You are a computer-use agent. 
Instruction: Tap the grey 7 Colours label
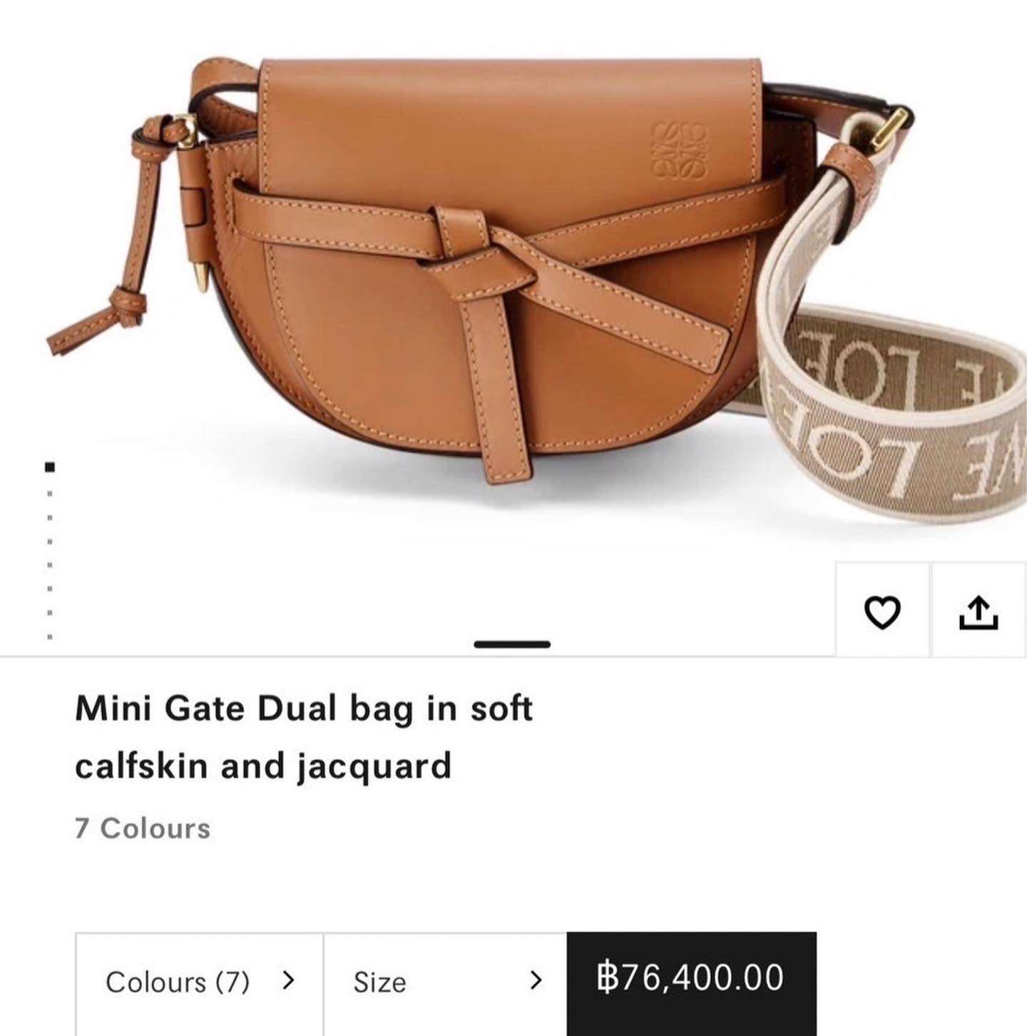pos(143,828)
